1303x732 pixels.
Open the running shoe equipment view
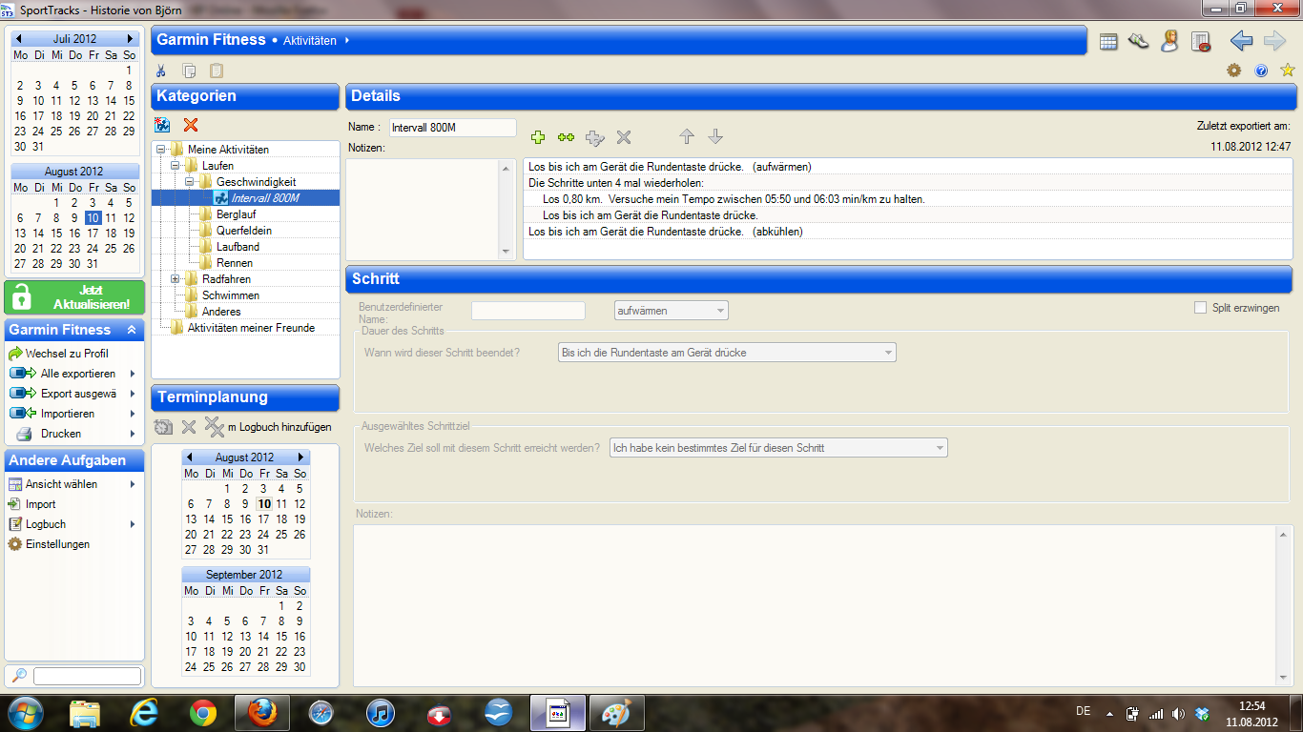click(x=1138, y=41)
